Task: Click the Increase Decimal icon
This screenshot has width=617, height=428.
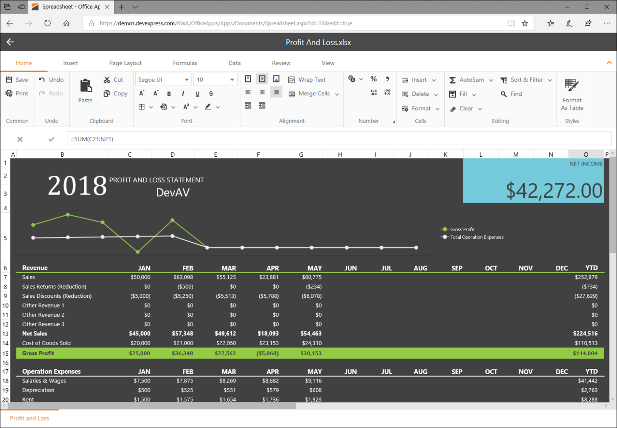Action: click(x=374, y=93)
